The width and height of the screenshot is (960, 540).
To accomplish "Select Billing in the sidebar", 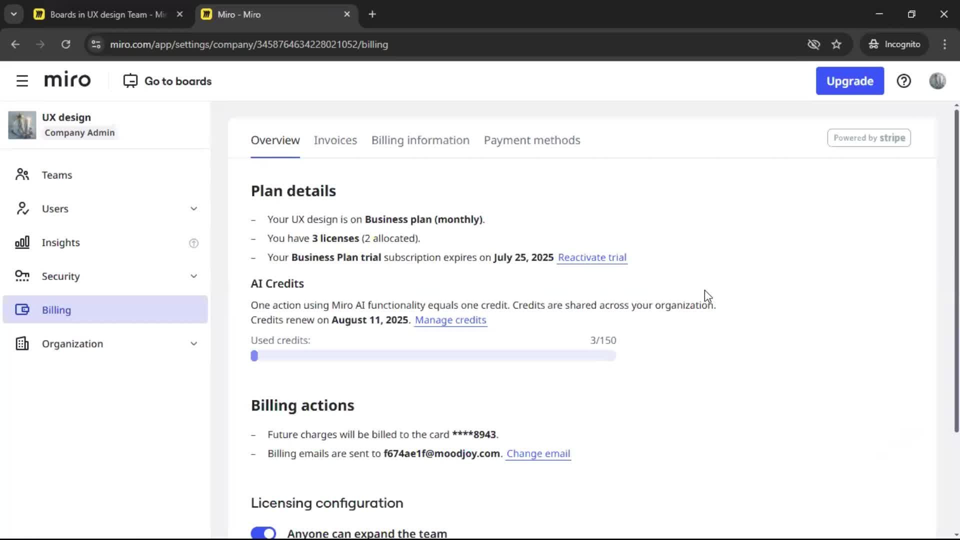I will tap(105, 309).
